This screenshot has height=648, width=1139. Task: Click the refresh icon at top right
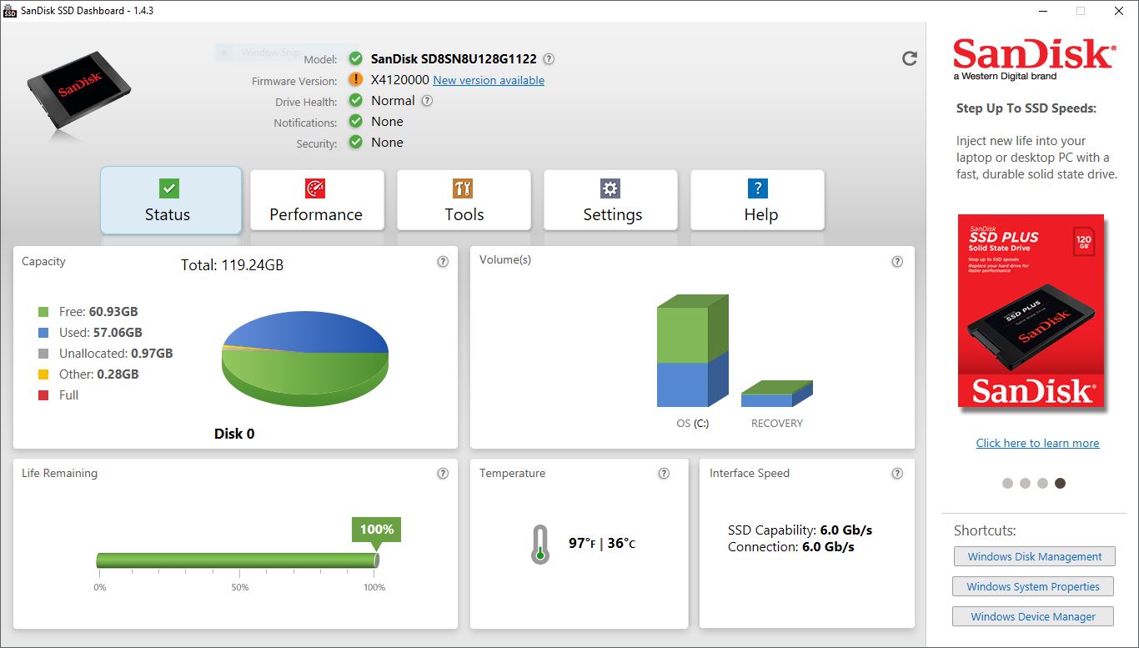click(x=910, y=58)
